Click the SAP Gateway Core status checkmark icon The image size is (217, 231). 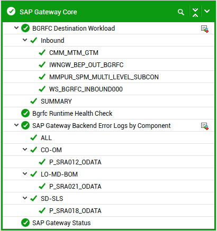11,11
